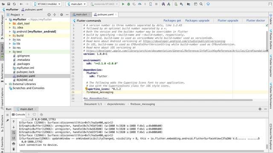The image size is (273, 153).
Task: Expand External Libraries node
Action: point(6,84)
